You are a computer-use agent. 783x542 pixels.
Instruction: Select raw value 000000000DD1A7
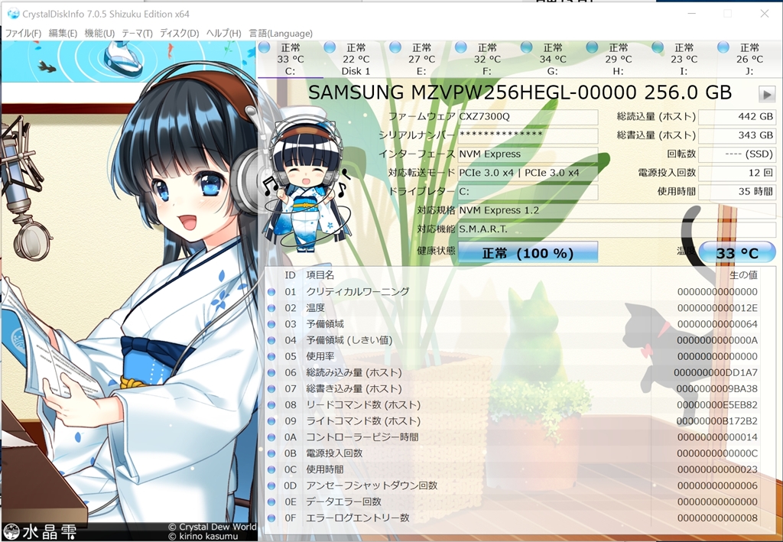(716, 372)
